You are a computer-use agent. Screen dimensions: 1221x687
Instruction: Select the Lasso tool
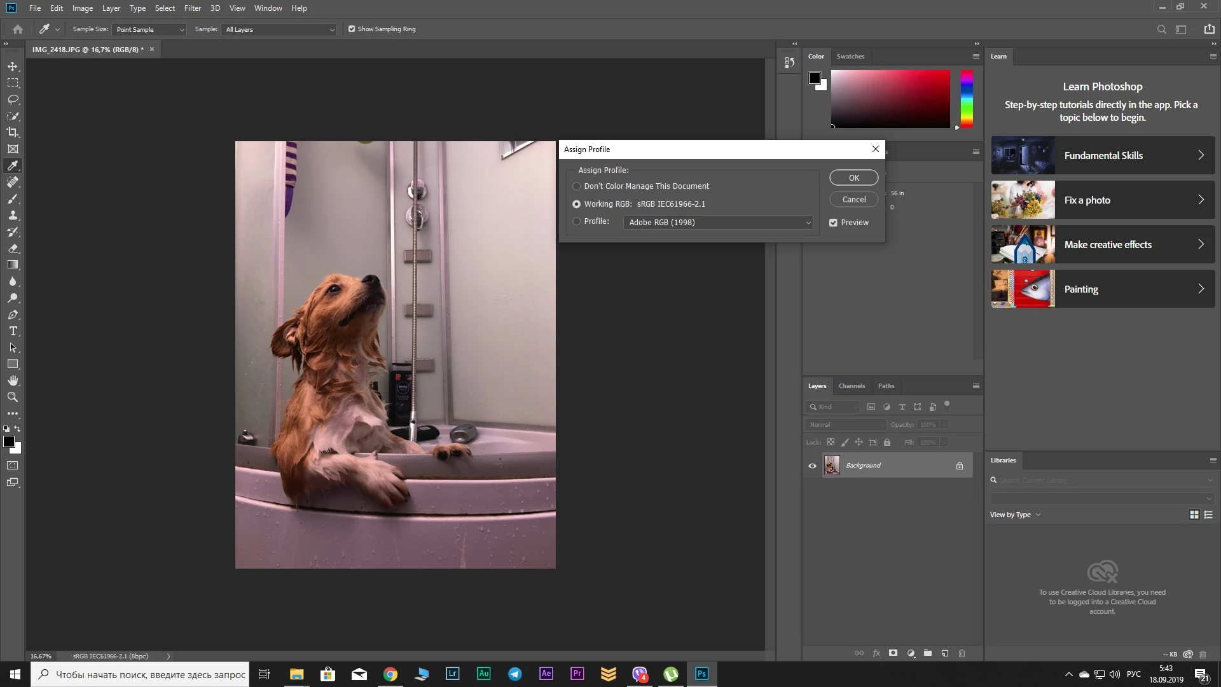pyautogui.click(x=13, y=99)
